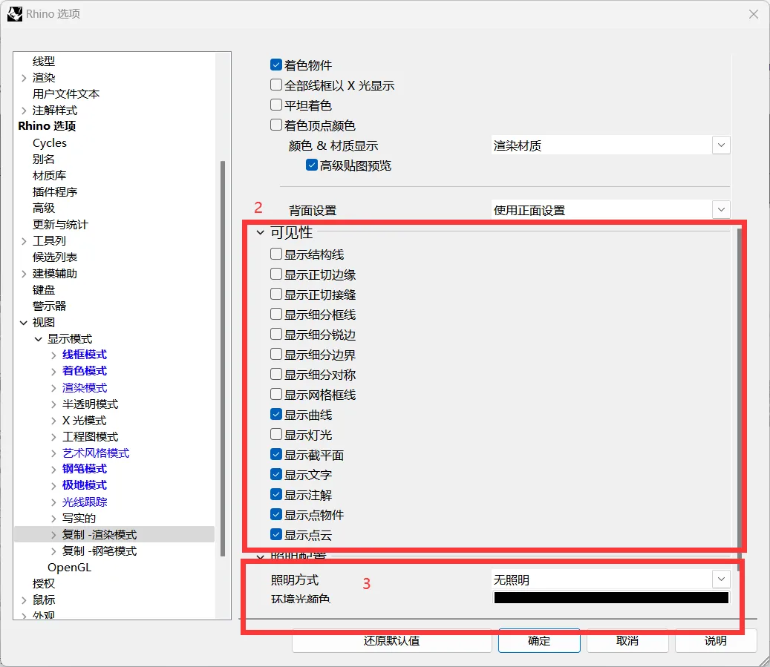Open the Cycles options page

click(x=50, y=143)
